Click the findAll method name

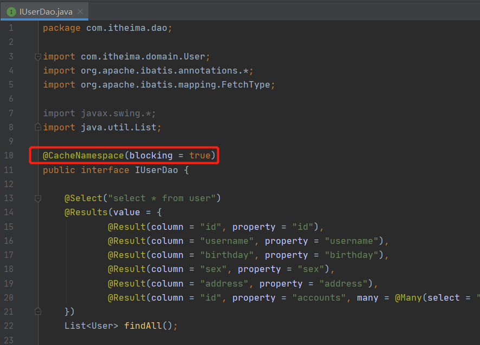[x=142, y=326]
